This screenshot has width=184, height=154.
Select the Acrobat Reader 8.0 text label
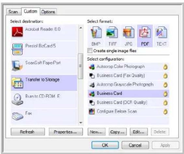43,29
